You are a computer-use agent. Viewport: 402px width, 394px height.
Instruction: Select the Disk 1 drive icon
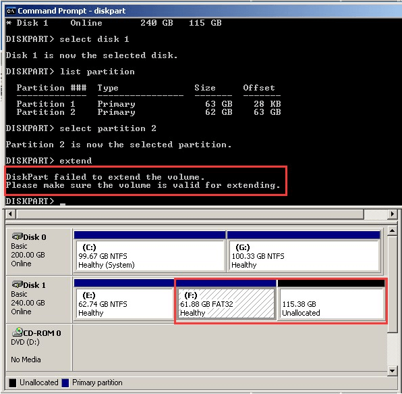(x=18, y=285)
